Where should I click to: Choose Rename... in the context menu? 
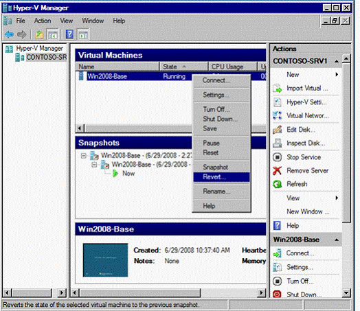221,192
